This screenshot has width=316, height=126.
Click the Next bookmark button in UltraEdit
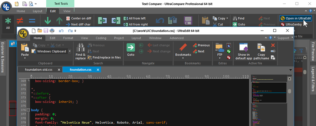tap(198, 51)
